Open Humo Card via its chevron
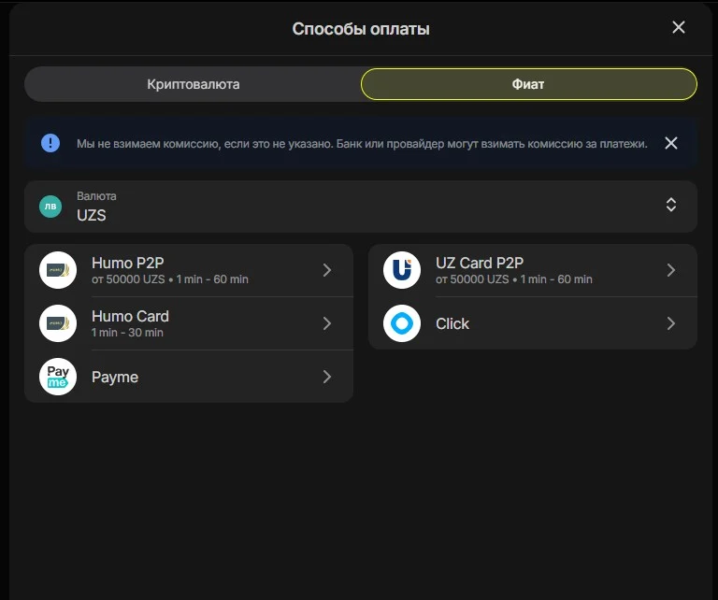Screen dimensions: 718x600 tap(327, 323)
